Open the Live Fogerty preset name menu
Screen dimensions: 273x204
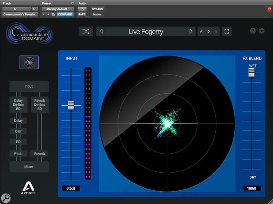pos(146,32)
